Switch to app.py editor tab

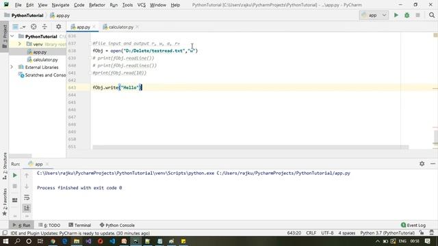point(83,27)
